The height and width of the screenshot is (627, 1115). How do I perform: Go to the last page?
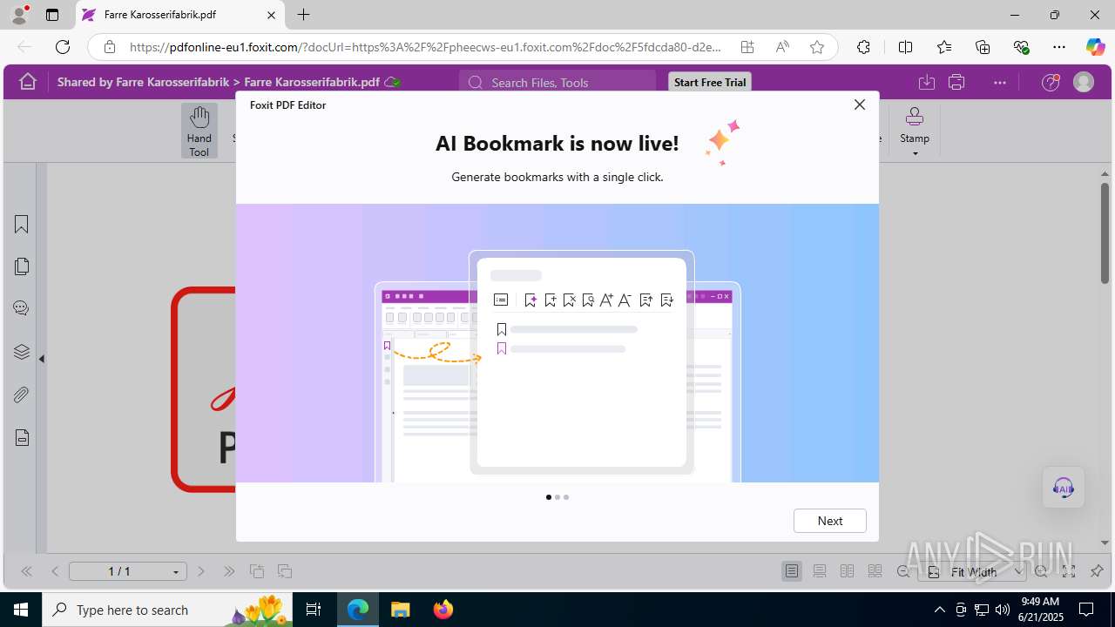tap(229, 571)
